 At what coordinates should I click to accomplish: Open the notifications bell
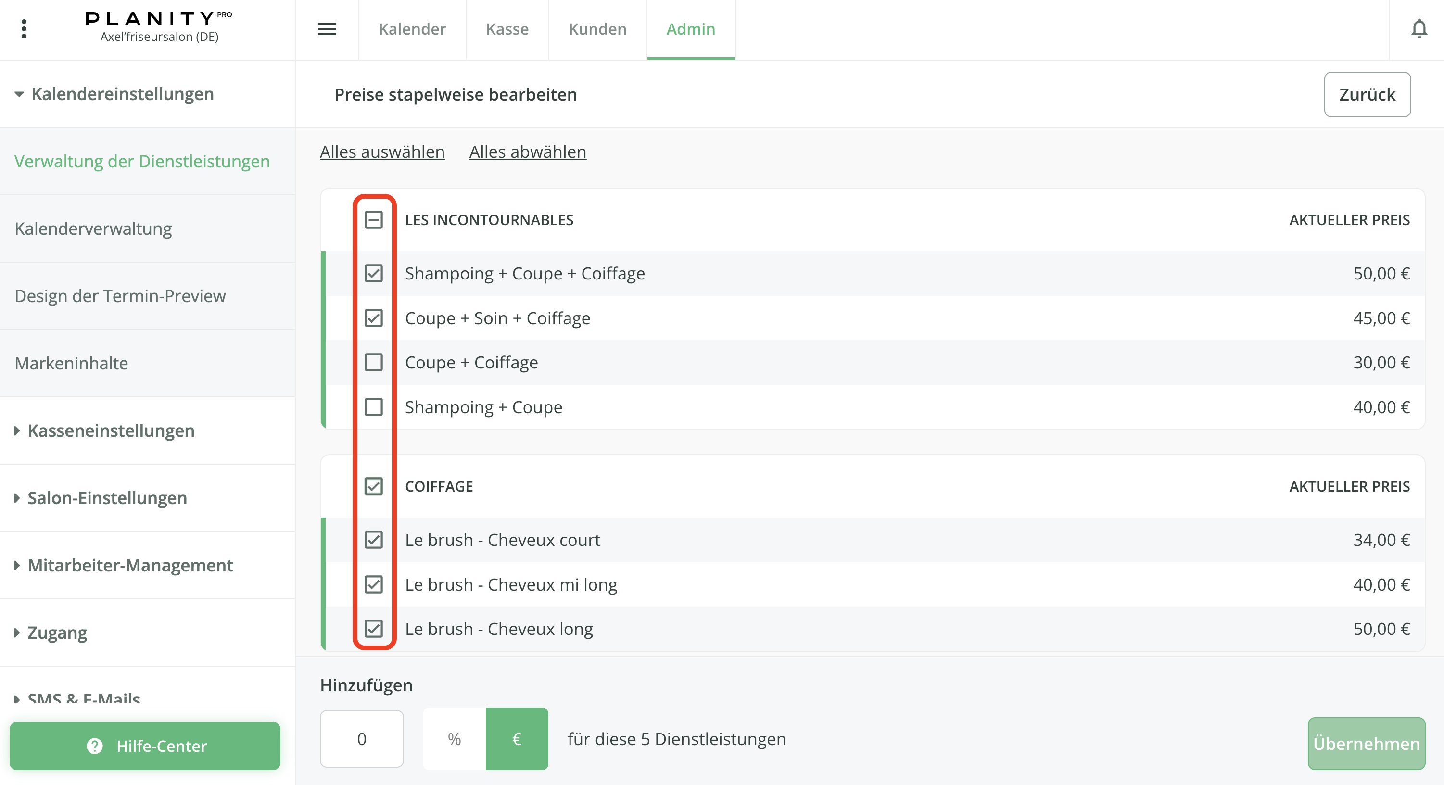[1418, 28]
